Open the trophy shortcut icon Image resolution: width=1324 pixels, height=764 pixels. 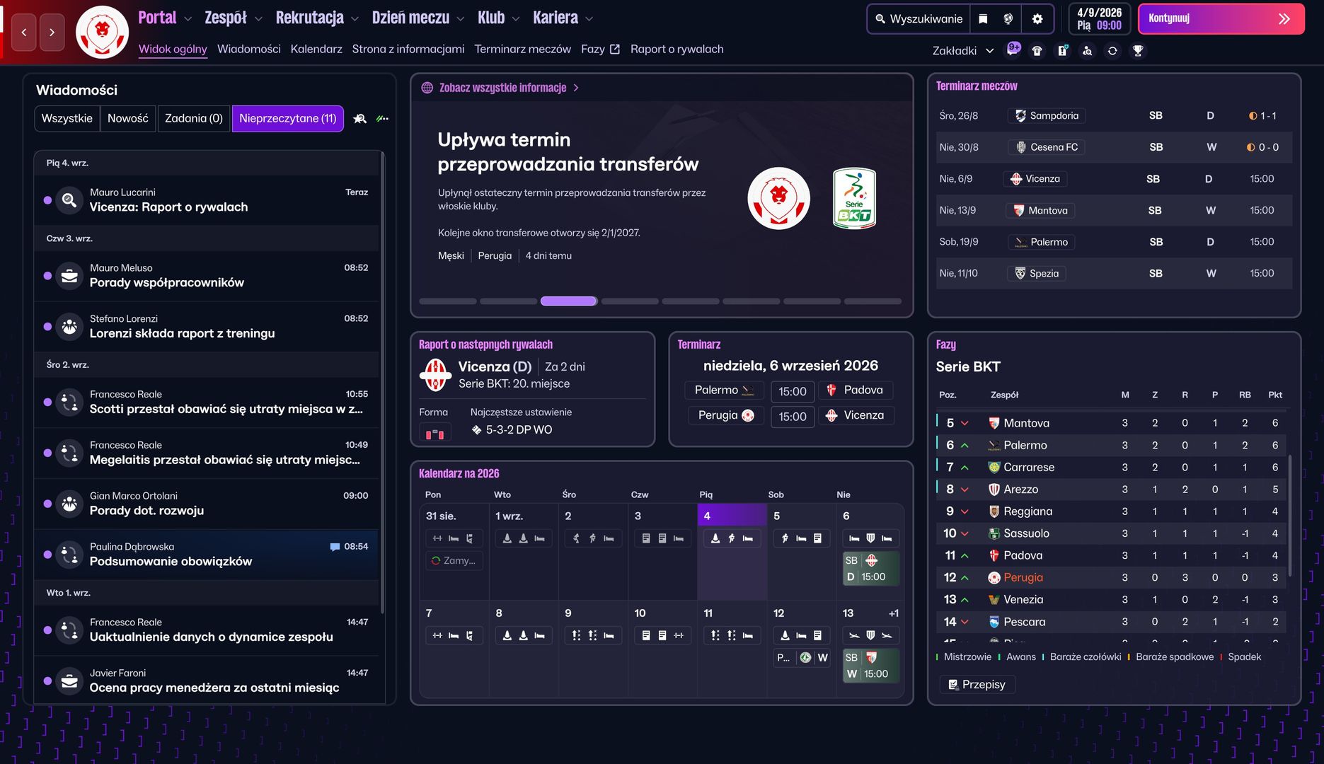pos(1138,51)
